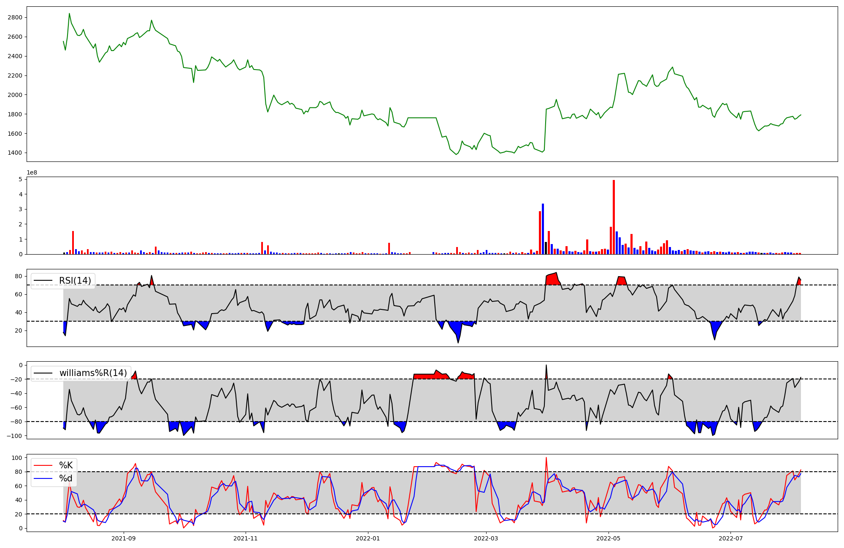
Task: Click the 2800 price axis label
Action: (15, 17)
